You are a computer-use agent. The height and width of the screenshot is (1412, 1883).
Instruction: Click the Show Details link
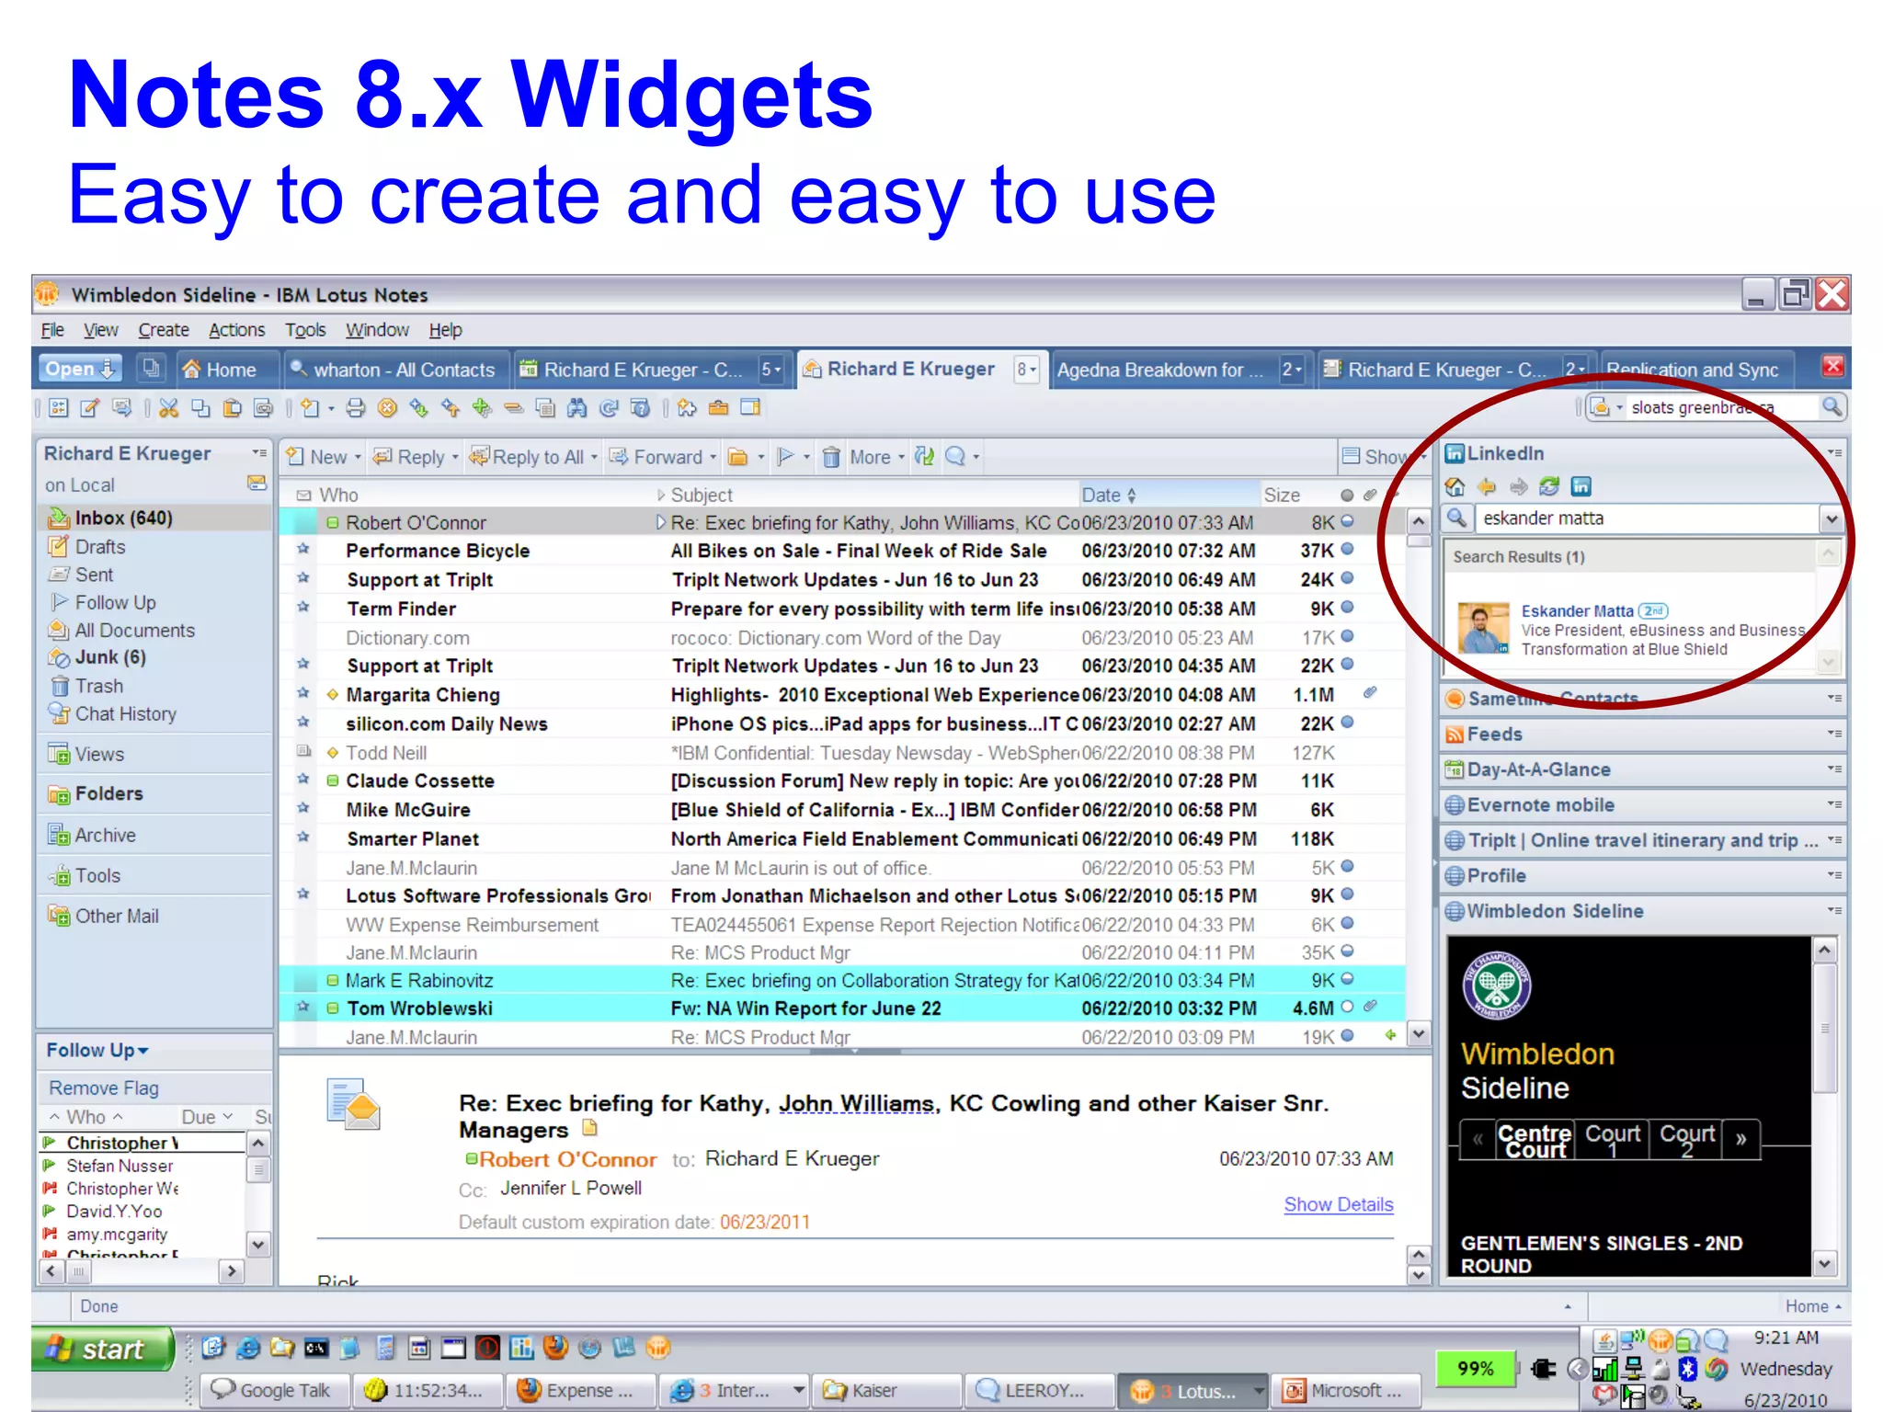click(x=1338, y=1204)
